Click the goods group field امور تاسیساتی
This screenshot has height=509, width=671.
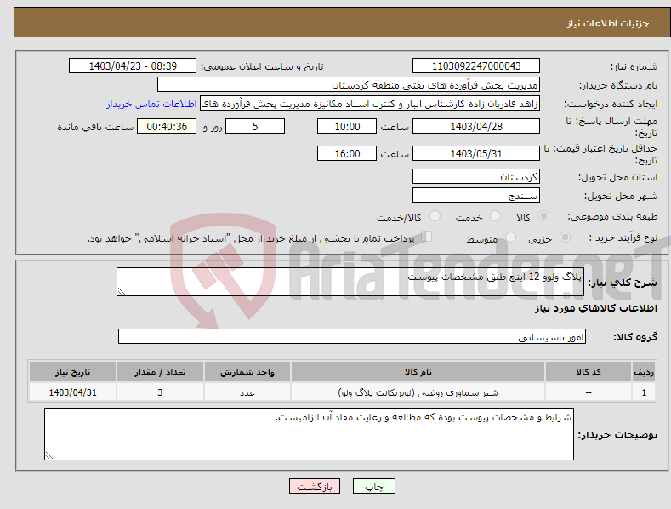click(x=352, y=336)
